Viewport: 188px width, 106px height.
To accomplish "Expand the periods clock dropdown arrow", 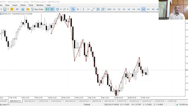I will (61, 9).
